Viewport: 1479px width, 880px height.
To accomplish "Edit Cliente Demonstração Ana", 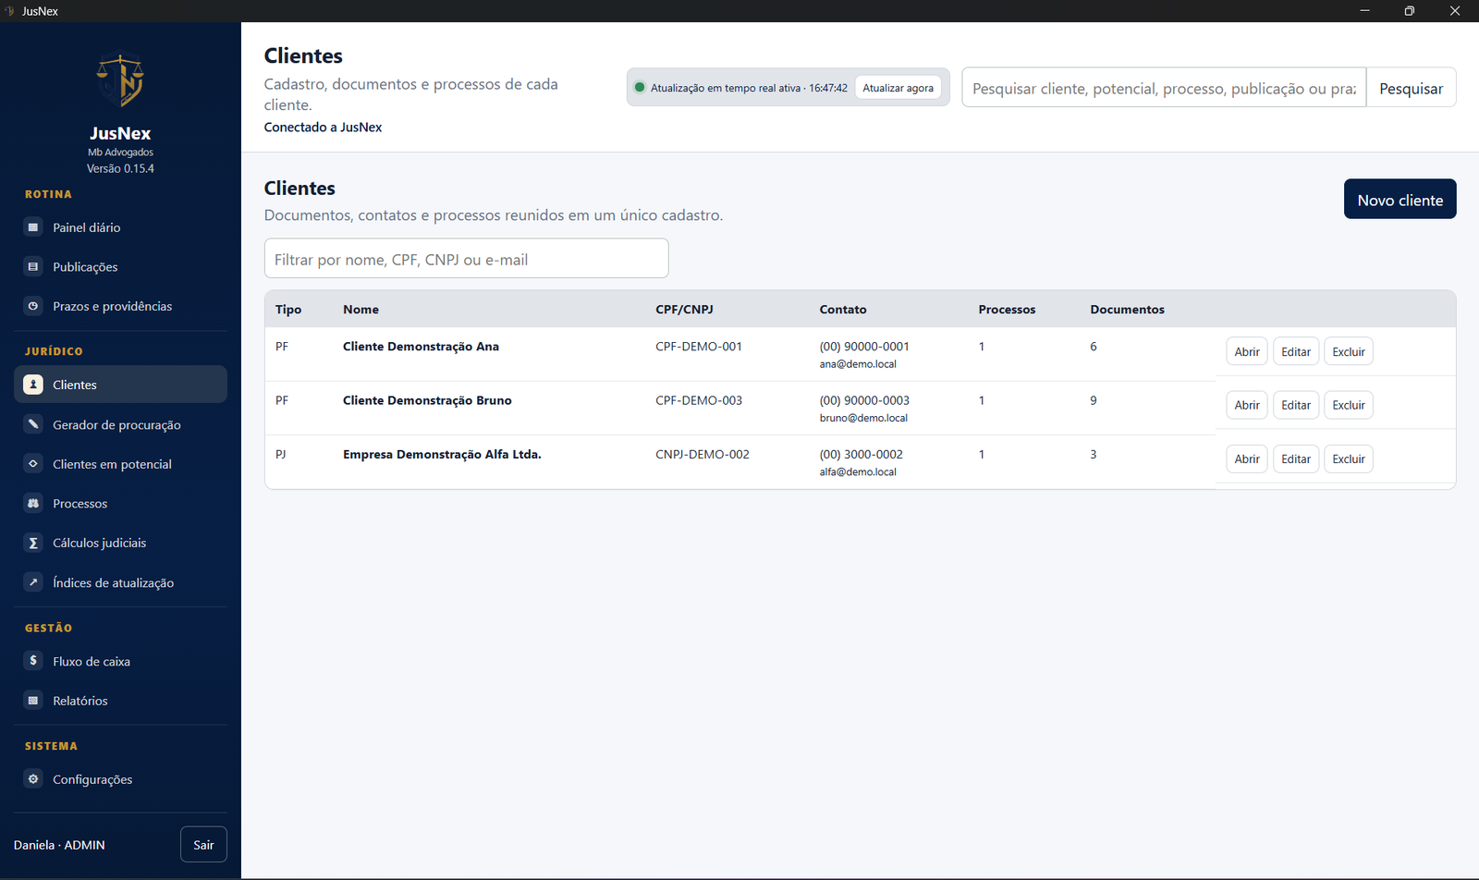I will (1296, 351).
